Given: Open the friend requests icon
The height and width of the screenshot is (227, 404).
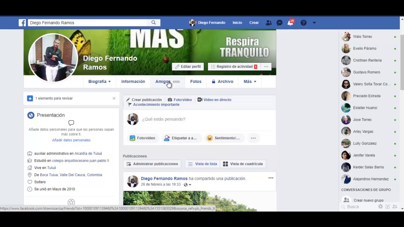Looking at the screenshot, I should [x=269, y=23].
